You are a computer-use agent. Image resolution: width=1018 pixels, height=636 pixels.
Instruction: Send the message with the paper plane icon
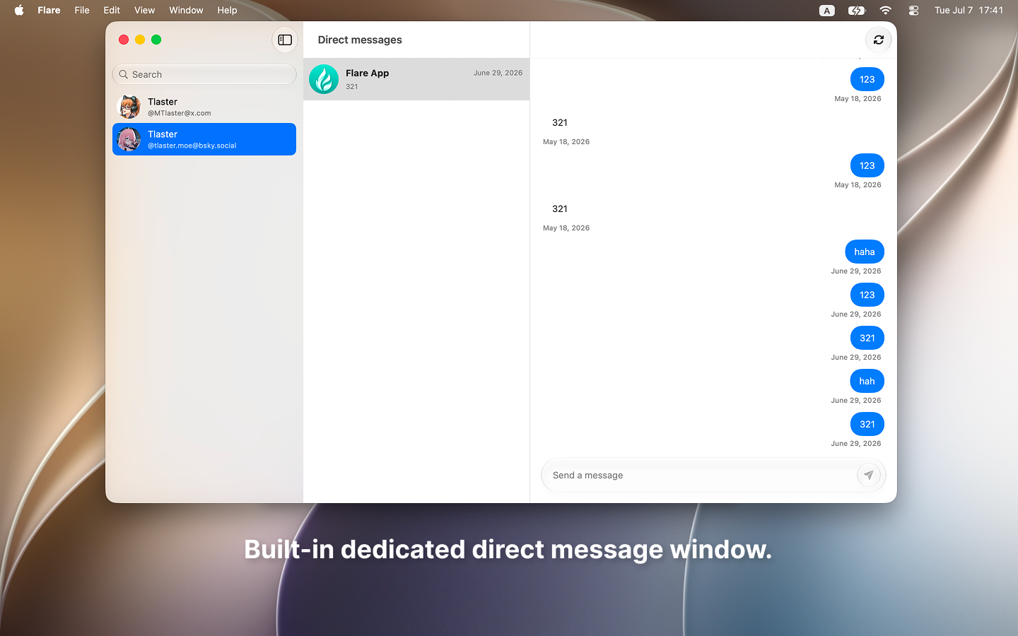point(868,475)
